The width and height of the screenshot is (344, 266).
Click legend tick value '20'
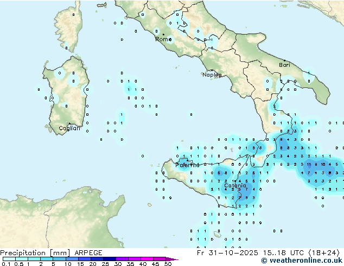click(x=93, y=264)
